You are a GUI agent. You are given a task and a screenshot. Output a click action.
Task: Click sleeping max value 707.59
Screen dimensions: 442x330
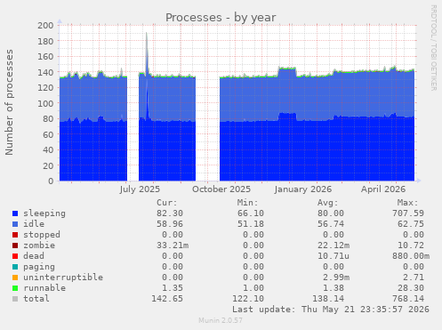(x=408, y=213)
